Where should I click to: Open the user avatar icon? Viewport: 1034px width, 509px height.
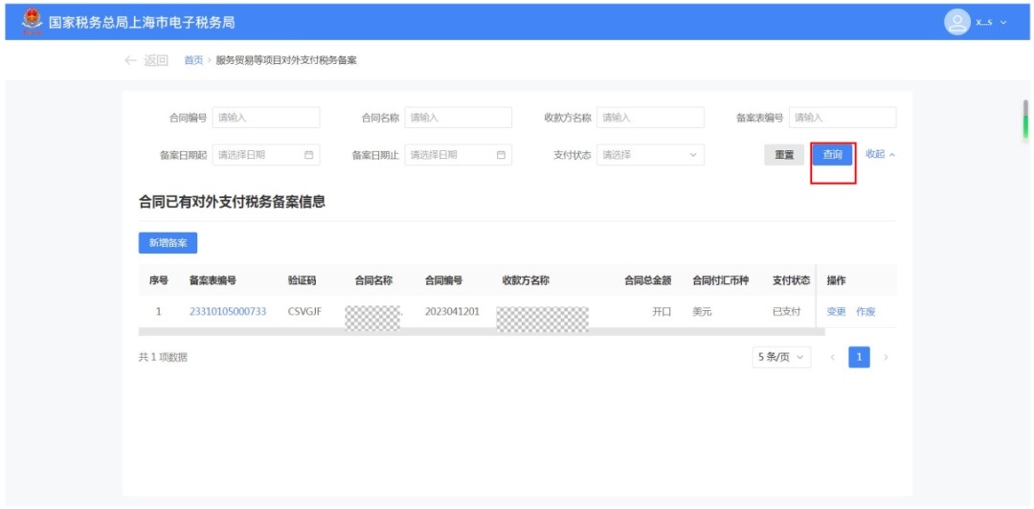[x=956, y=22]
